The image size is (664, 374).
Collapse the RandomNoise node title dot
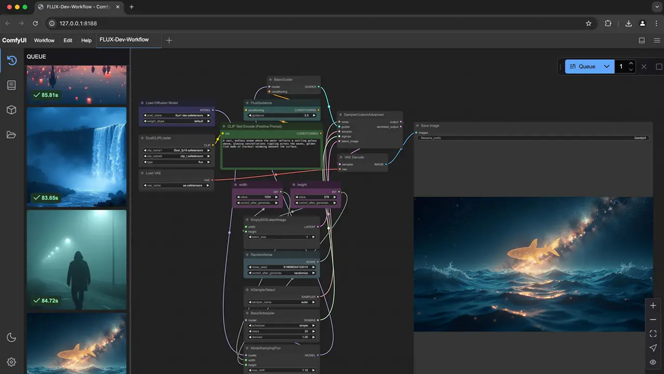point(248,255)
